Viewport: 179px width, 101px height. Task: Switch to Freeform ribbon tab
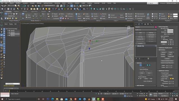coord(16,12)
